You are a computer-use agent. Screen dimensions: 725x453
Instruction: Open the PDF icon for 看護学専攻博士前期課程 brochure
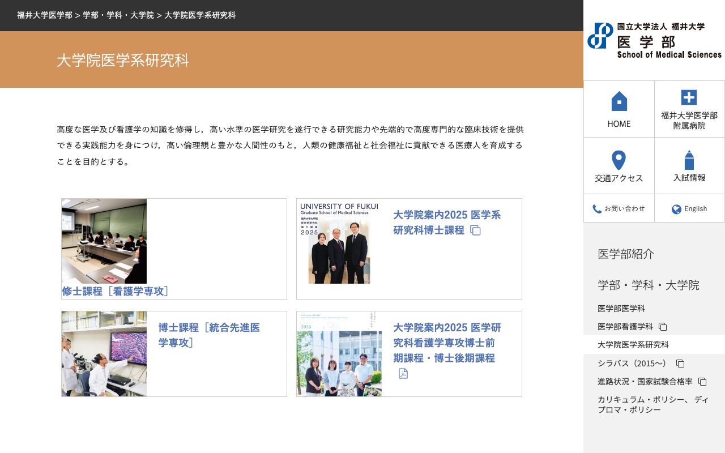pos(403,374)
